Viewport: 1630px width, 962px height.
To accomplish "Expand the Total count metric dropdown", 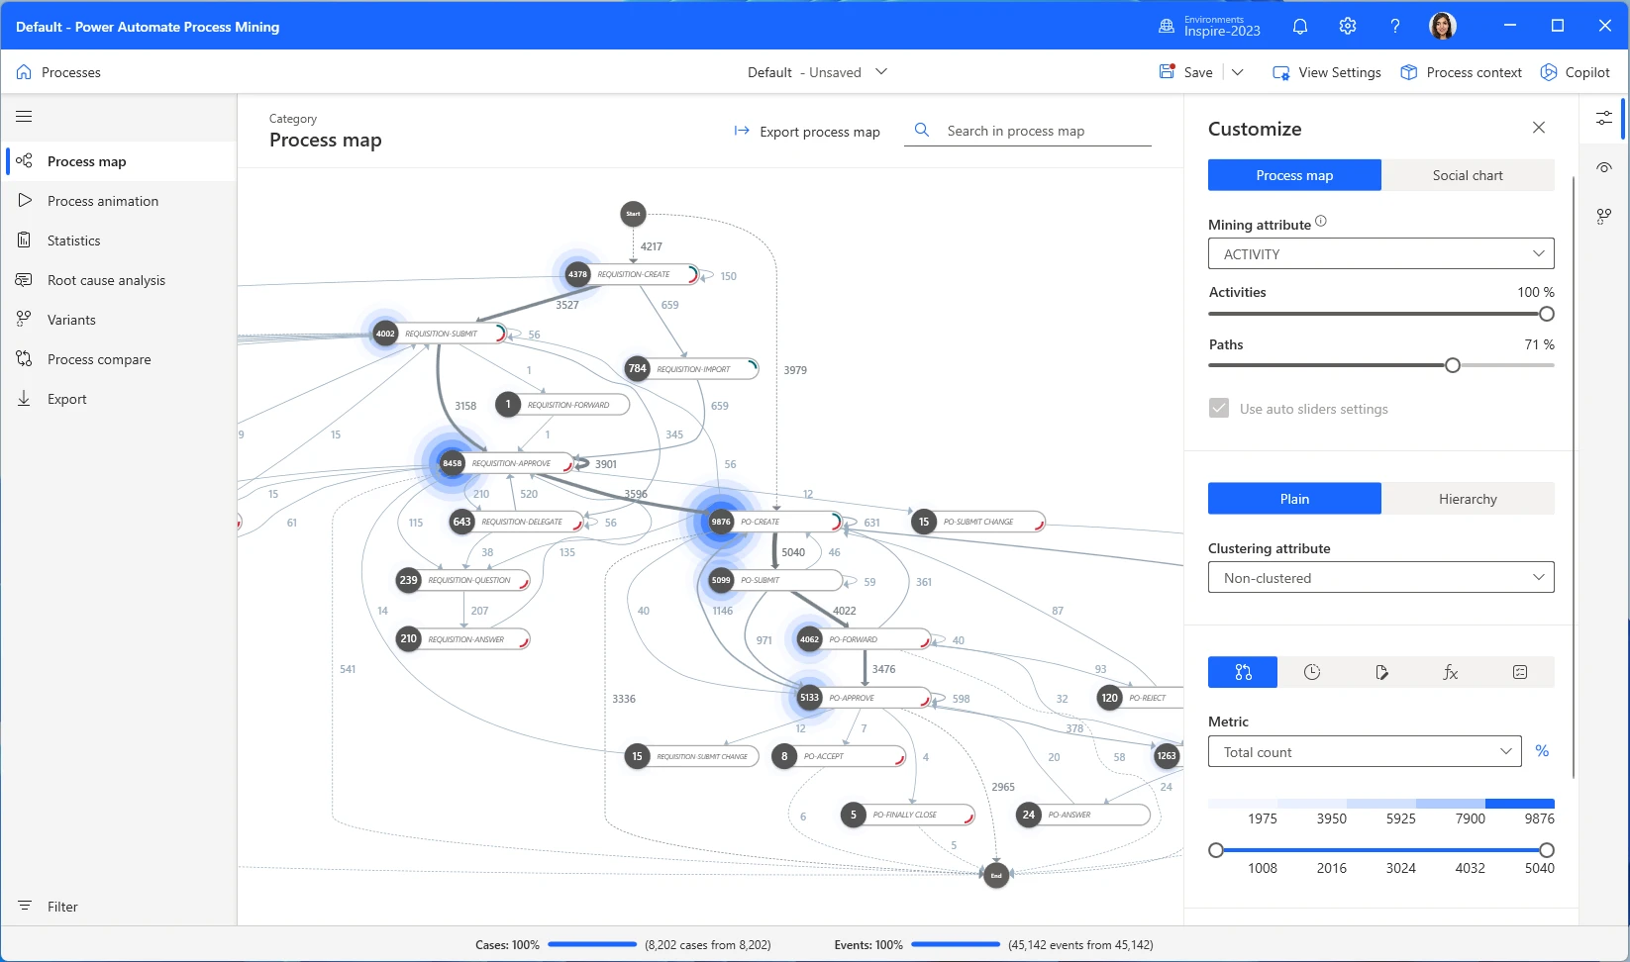I will click(1364, 751).
